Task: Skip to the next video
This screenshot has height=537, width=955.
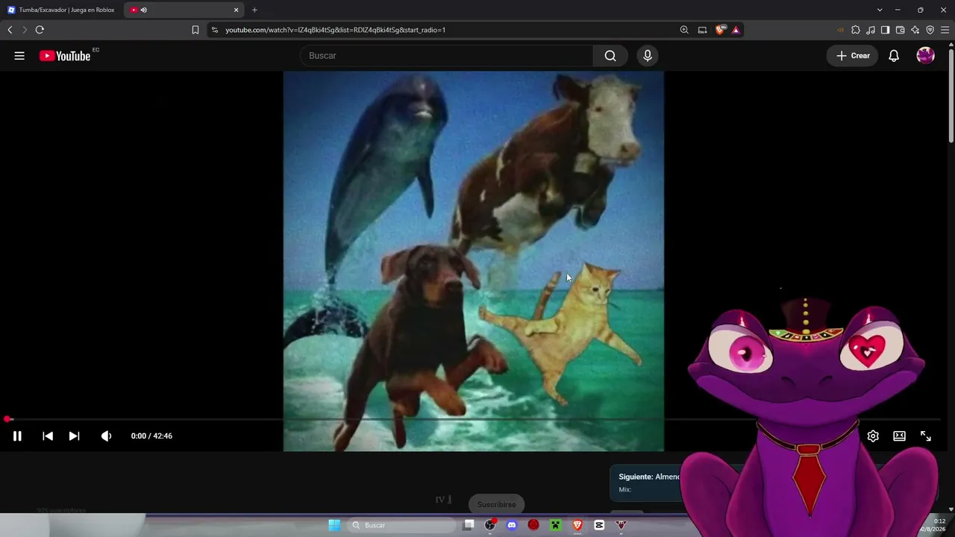Action: [x=74, y=436]
